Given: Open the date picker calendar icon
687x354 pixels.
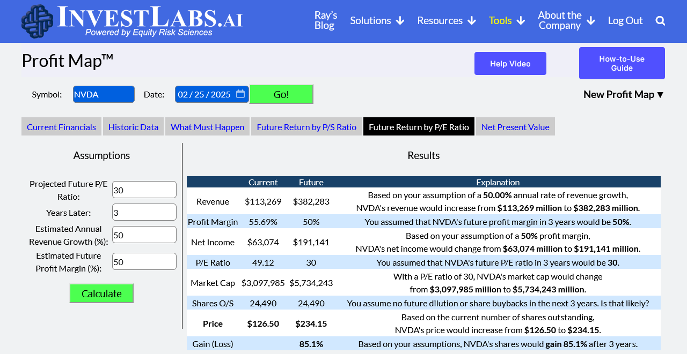Looking at the screenshot, I should tap(240, 94).
